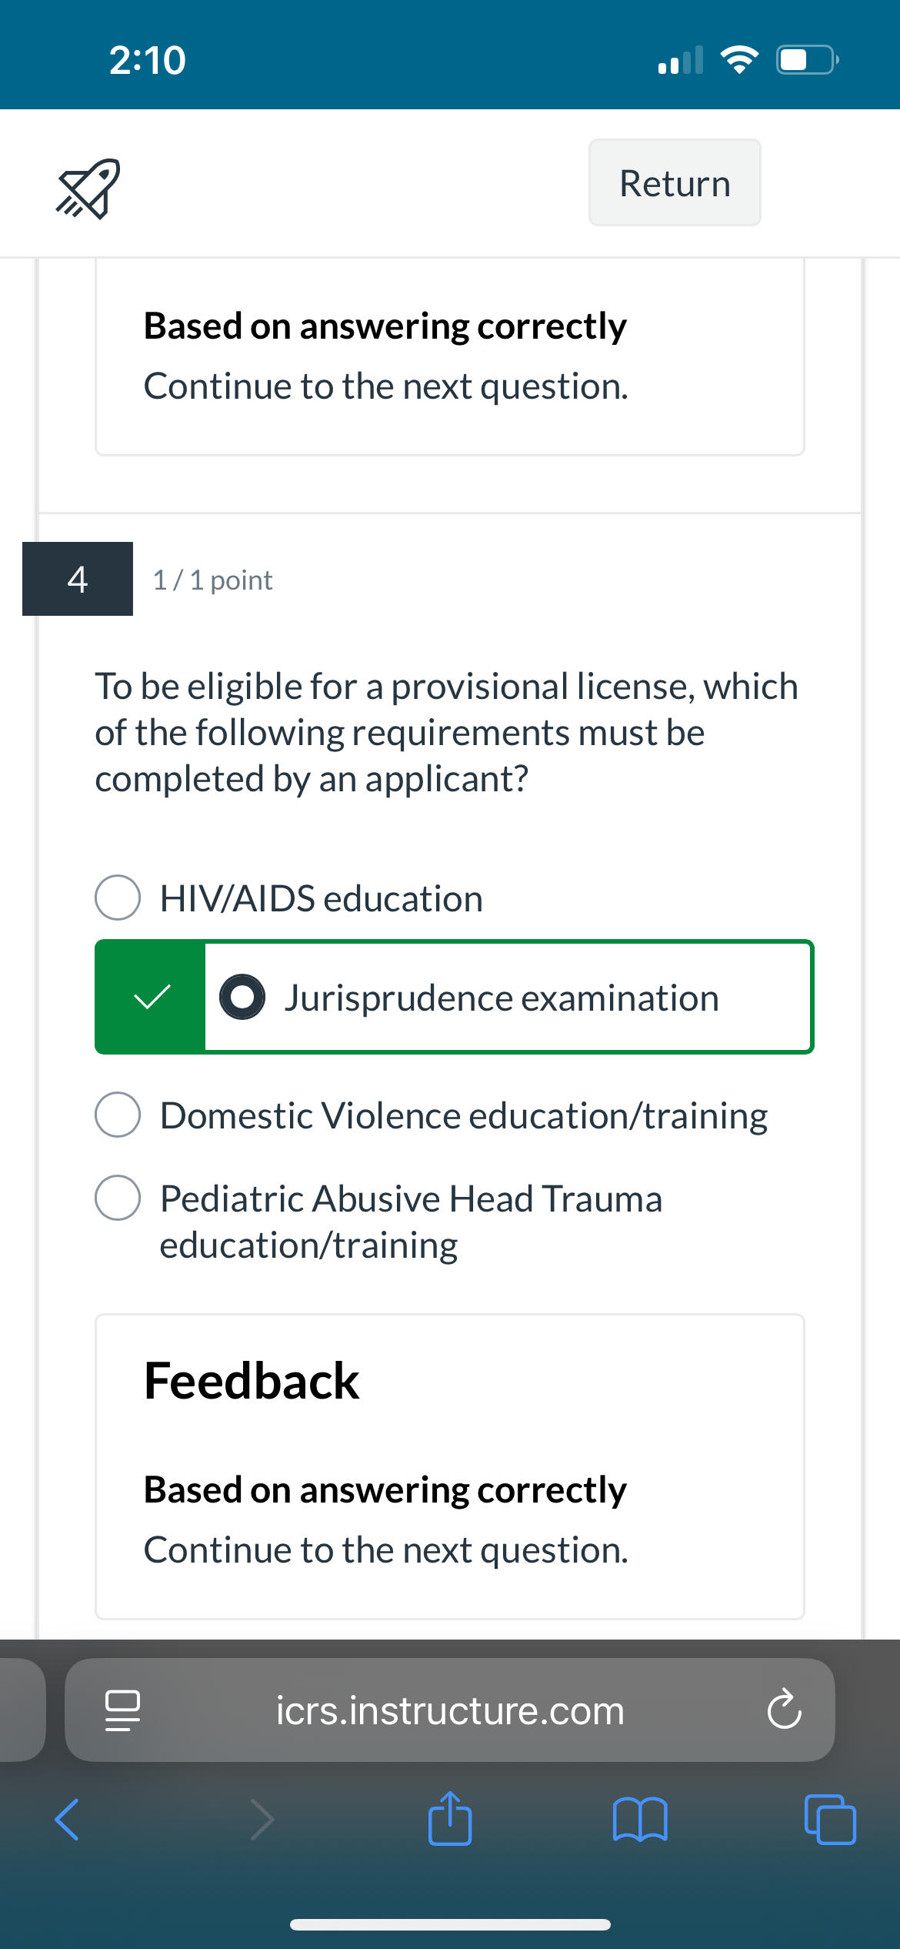Tap the green checkmark correct indicator
Viewport: 900px width, 1949px height.
coord(152,997)
